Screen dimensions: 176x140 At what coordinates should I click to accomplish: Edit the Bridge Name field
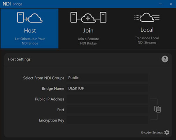click(107, 88)
